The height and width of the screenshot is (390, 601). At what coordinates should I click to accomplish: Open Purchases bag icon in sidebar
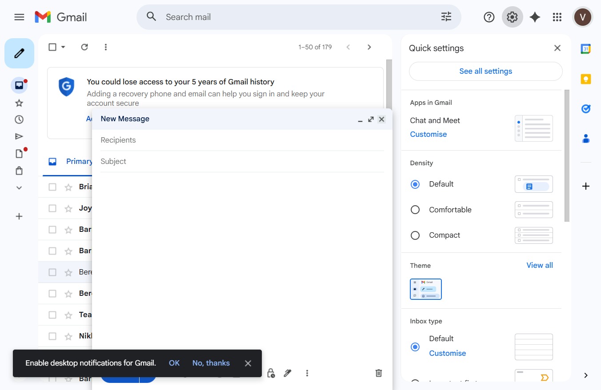(x=19, y=171)
